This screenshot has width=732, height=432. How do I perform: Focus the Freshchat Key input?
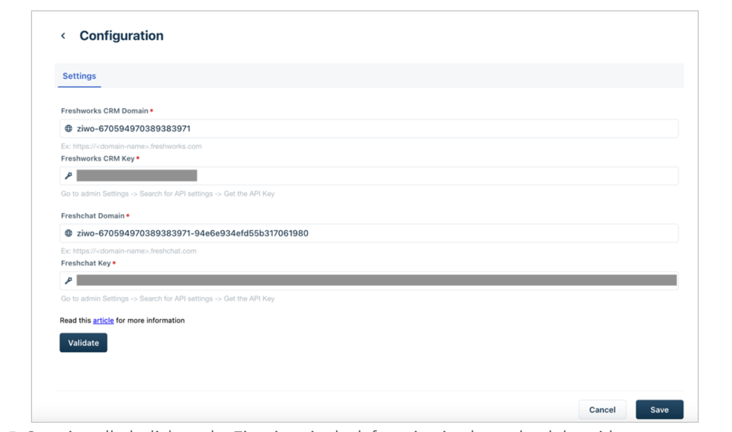click(369, 281)
